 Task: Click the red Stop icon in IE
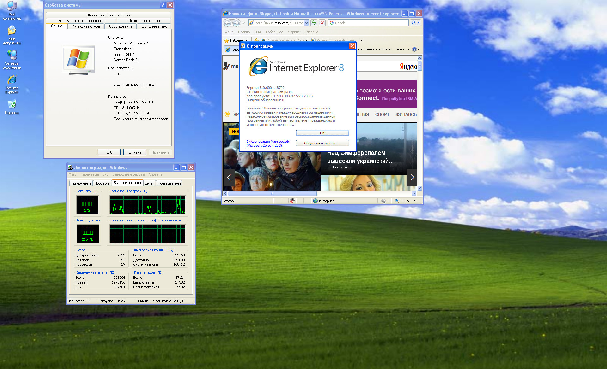coord(322,23)
